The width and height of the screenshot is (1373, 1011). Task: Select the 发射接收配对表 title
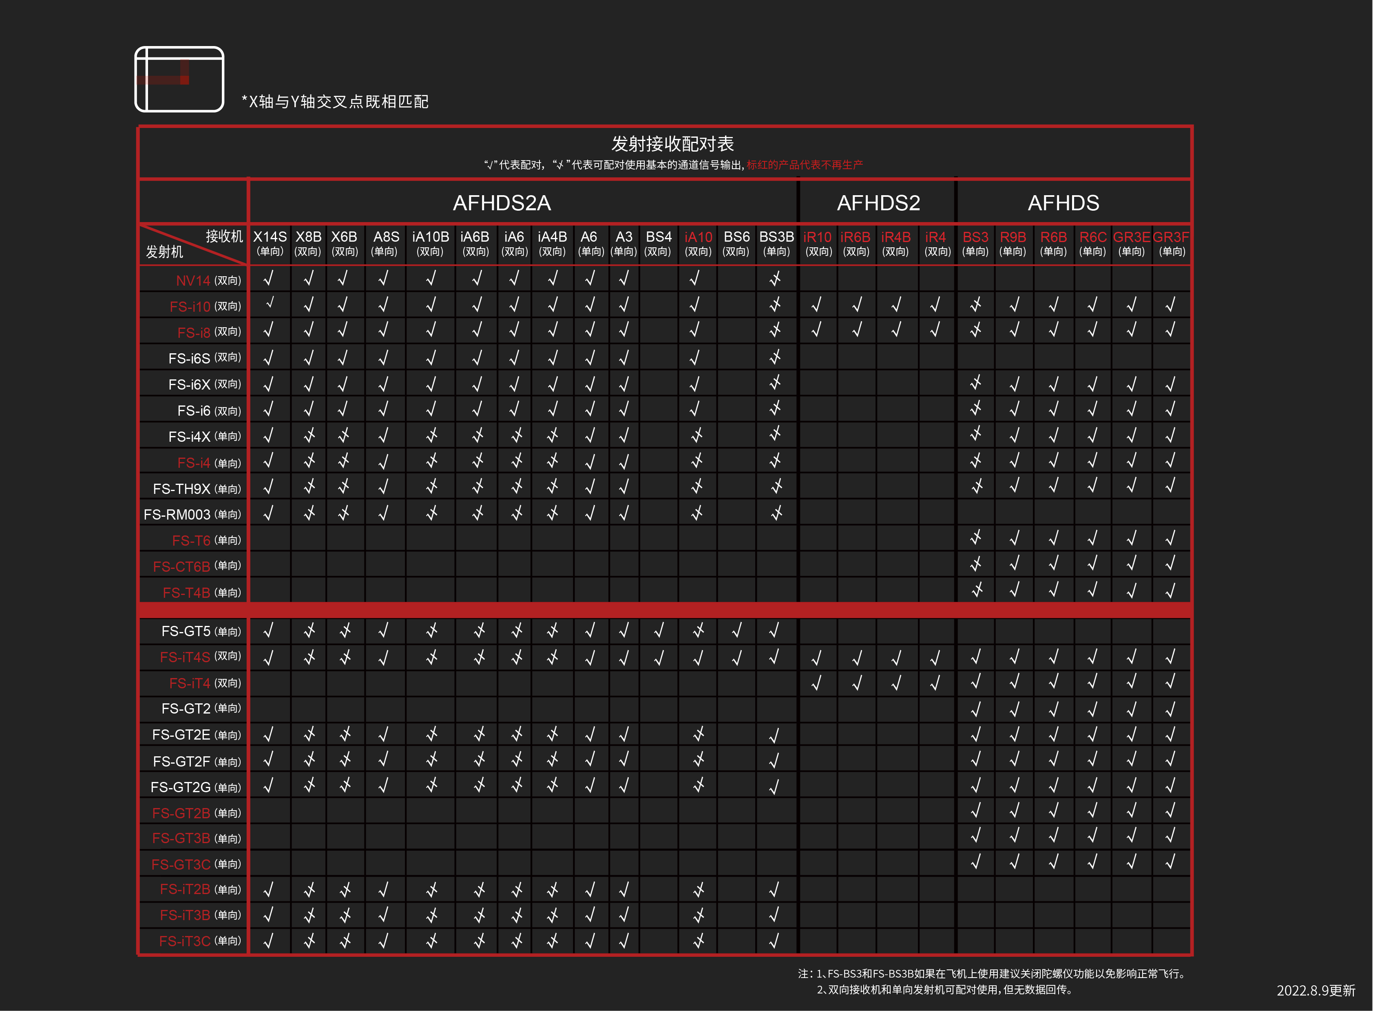[672, 144]
